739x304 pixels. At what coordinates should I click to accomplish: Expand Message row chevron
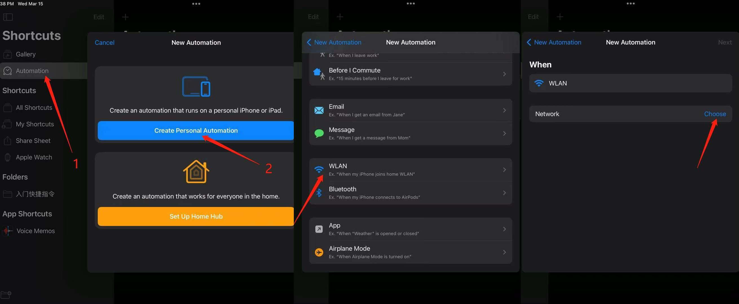coord(504,133)
